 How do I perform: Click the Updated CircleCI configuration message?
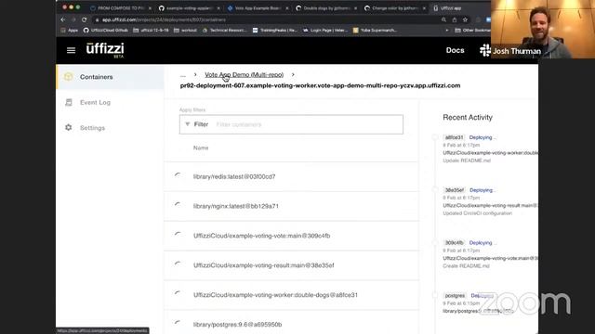477,213
